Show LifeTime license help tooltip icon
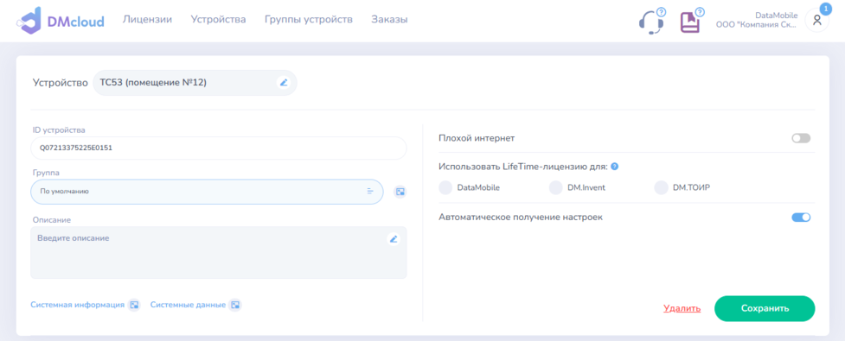 click(x=614, y=167)
